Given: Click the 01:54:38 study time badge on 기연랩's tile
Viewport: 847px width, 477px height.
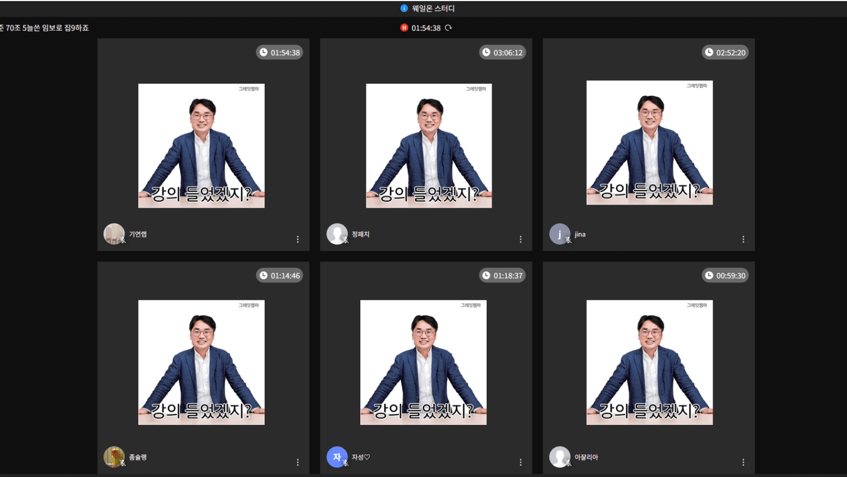Looking at the screenshot, I should [280, 53].
